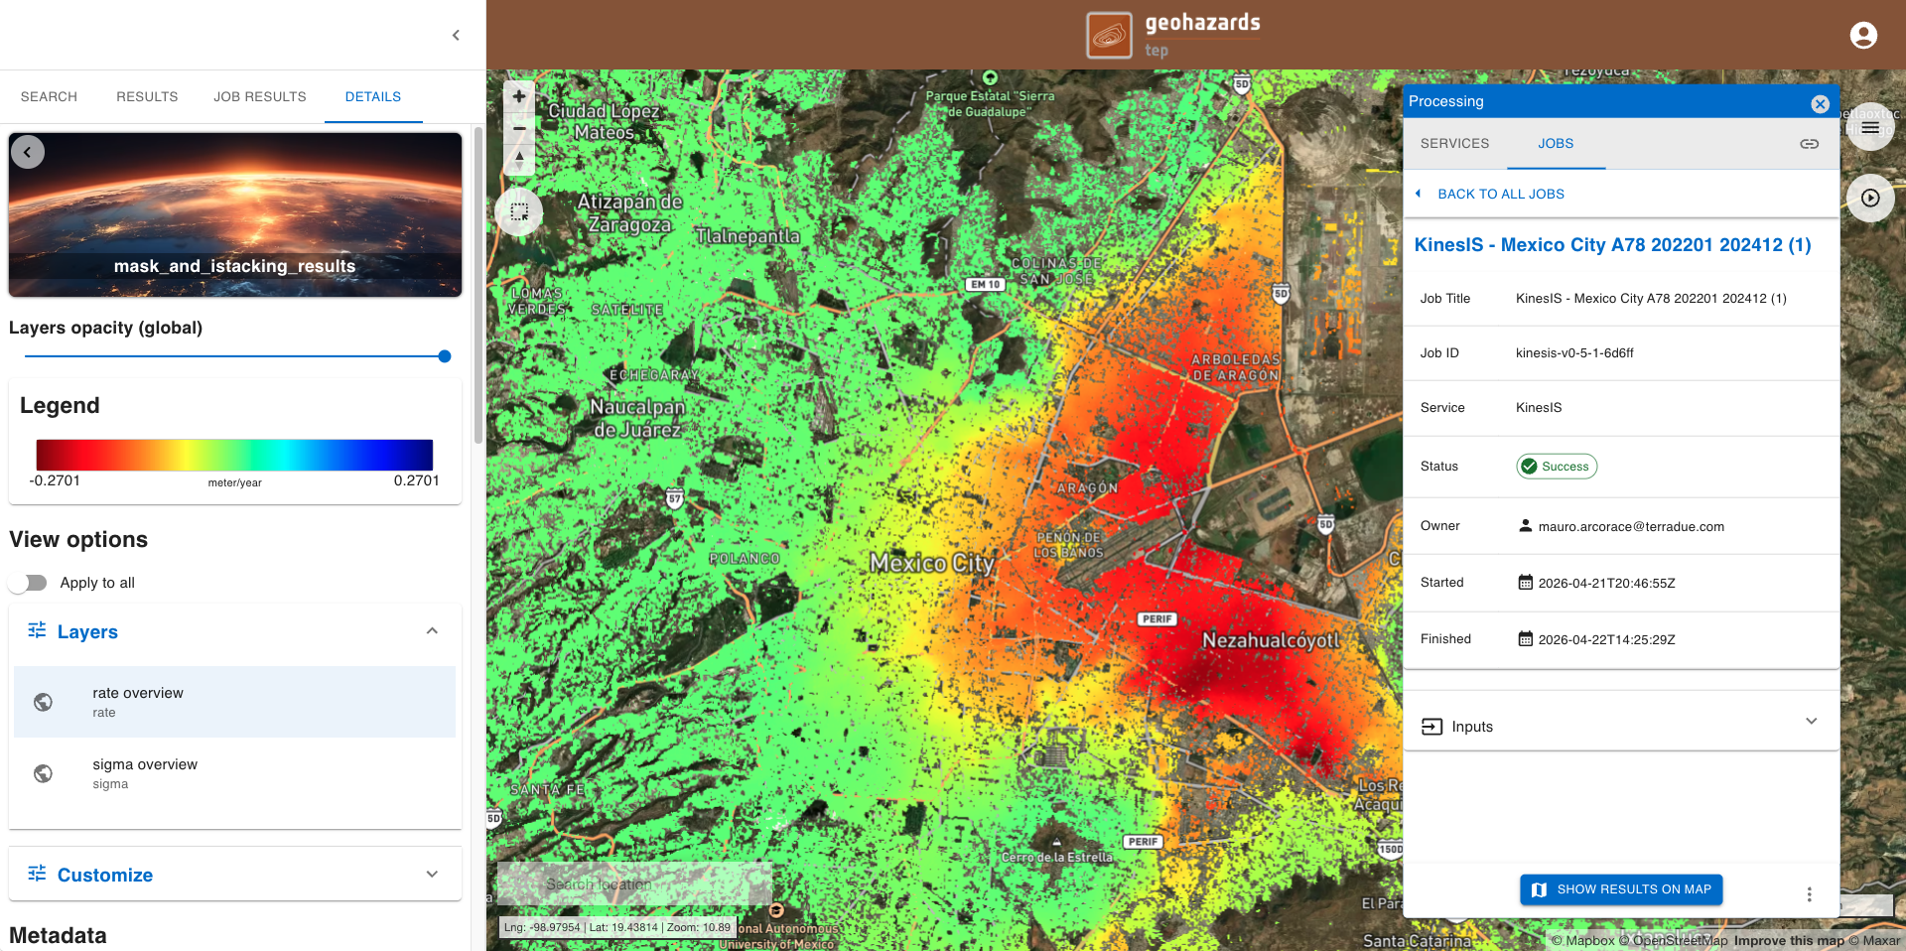This screenshot has width=1906, height=951.
Task: Collapse the Layers section
Action: [432, 631]
